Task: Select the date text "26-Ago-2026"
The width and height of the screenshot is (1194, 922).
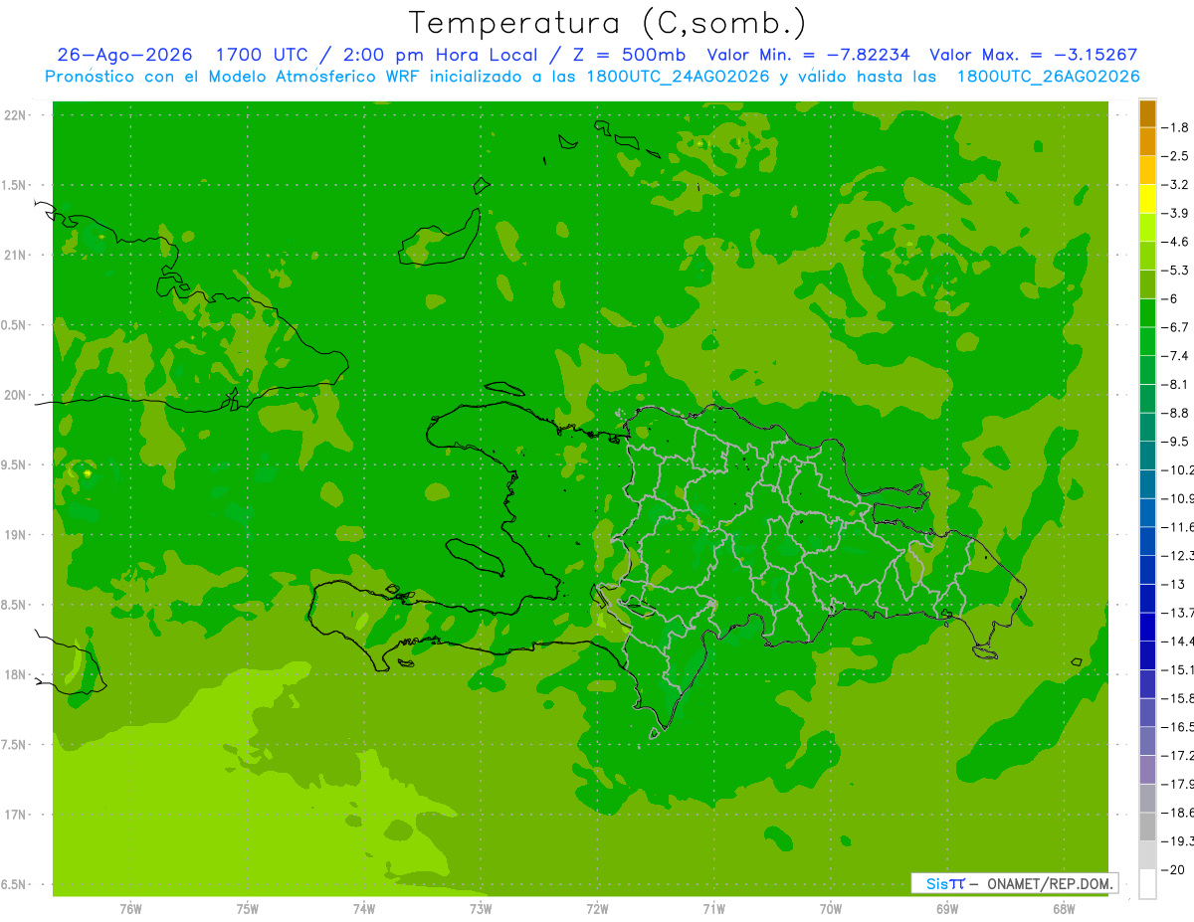Action: (x=123, y=55)
